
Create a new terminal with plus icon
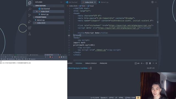[142, 63]
